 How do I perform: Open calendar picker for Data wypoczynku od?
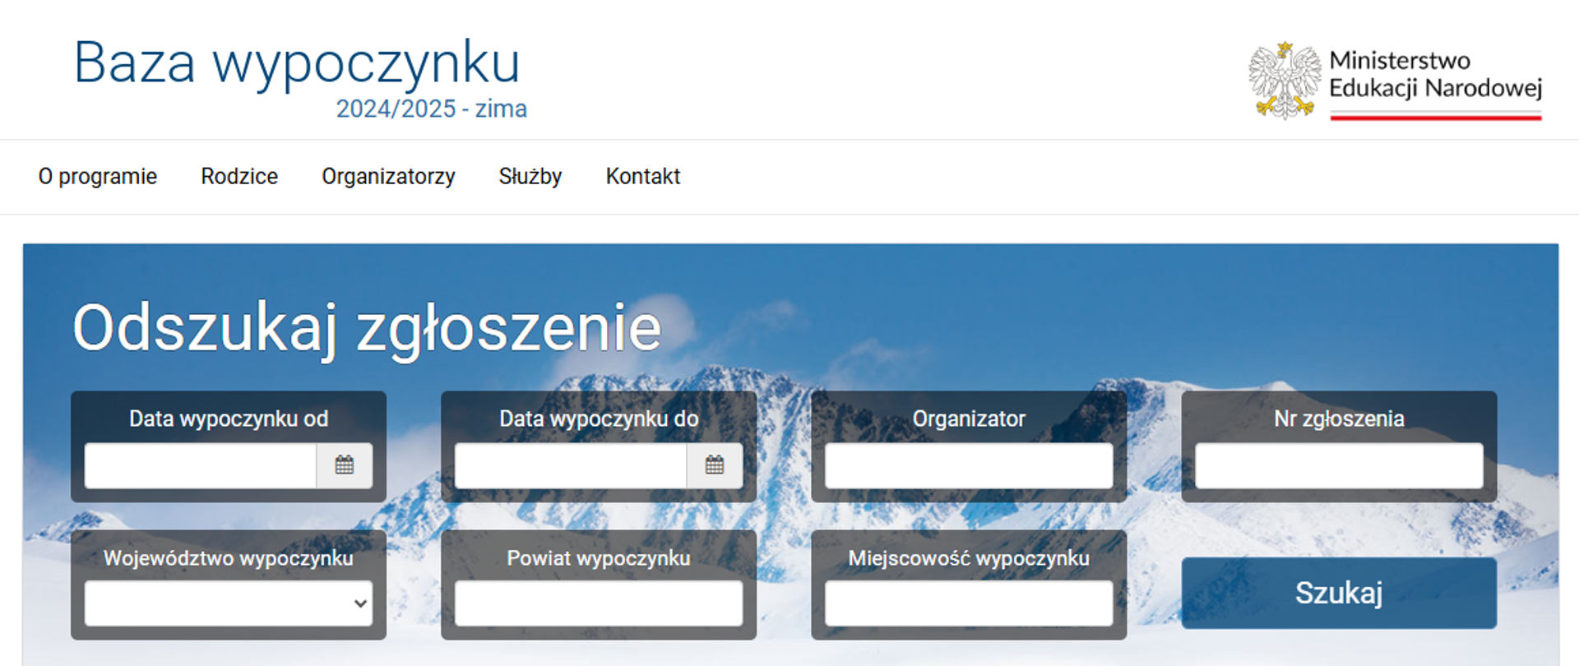click(344, 465)
